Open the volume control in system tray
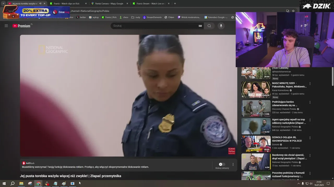Viewport: 334px width, 187px height. [x=311, y=184]
